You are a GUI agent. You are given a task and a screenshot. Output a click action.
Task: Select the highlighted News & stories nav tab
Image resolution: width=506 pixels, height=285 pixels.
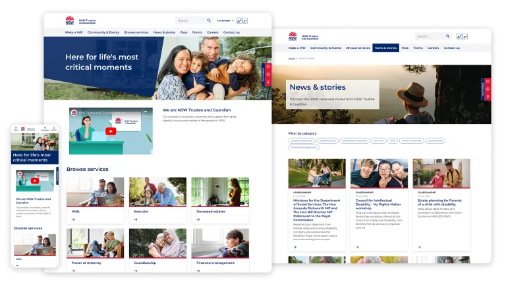pos(385,47)
